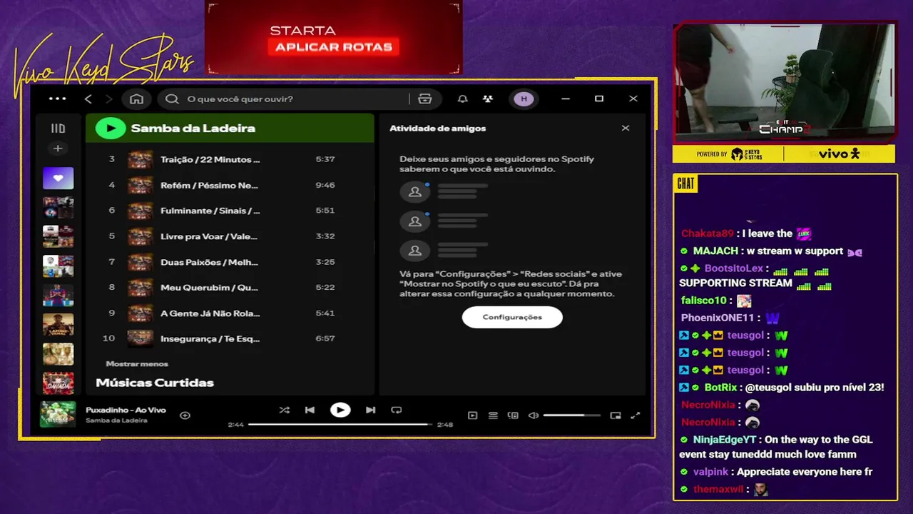
Task: Add current song to Liked Songs
Action: pos(185,415)
